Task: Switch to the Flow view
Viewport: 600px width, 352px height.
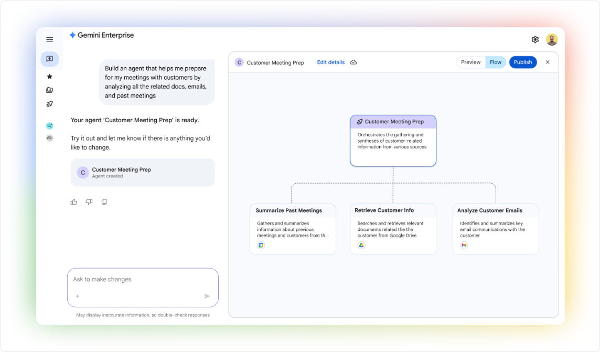Action: coord(496,62)
